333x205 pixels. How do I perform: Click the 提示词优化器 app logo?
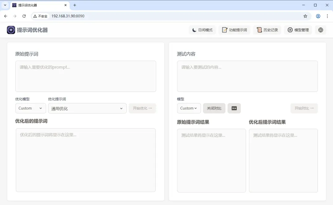[11, 30]
